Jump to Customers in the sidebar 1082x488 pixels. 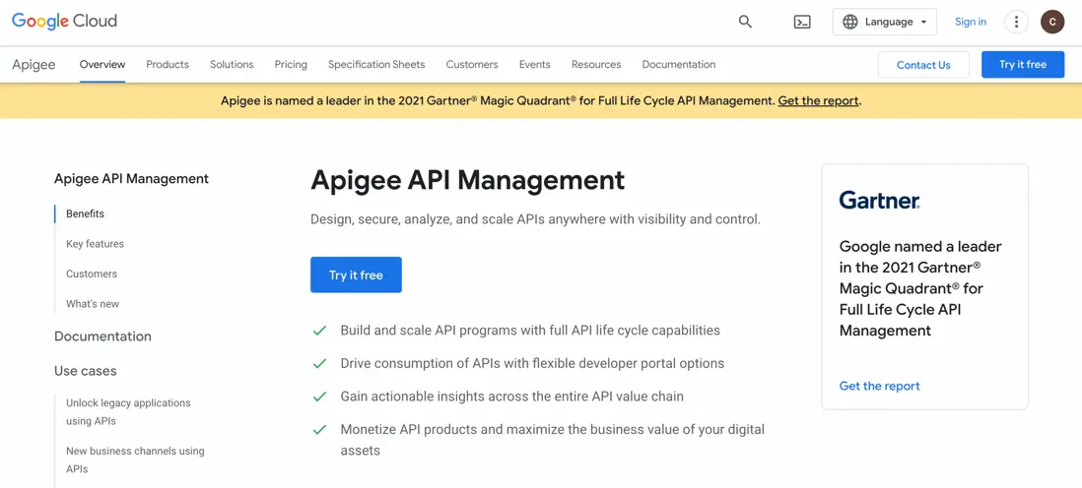[92, 274]
